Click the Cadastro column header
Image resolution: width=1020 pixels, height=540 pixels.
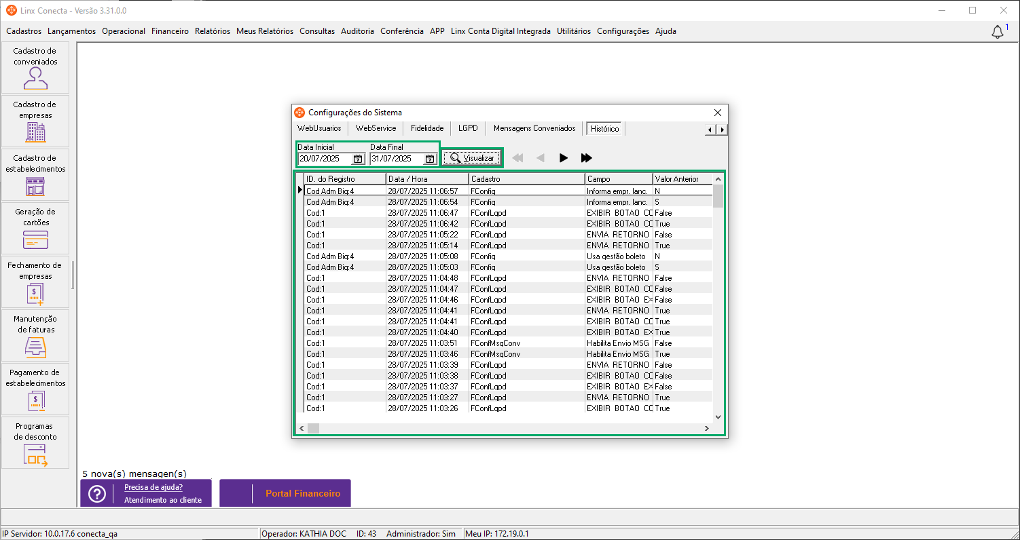(x=526, y=179)
